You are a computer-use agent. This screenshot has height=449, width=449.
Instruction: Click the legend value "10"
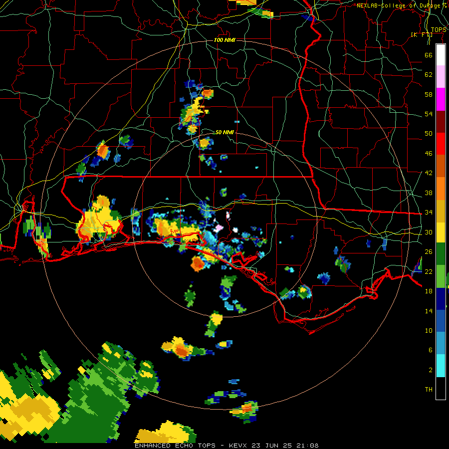tap(429, 330)
